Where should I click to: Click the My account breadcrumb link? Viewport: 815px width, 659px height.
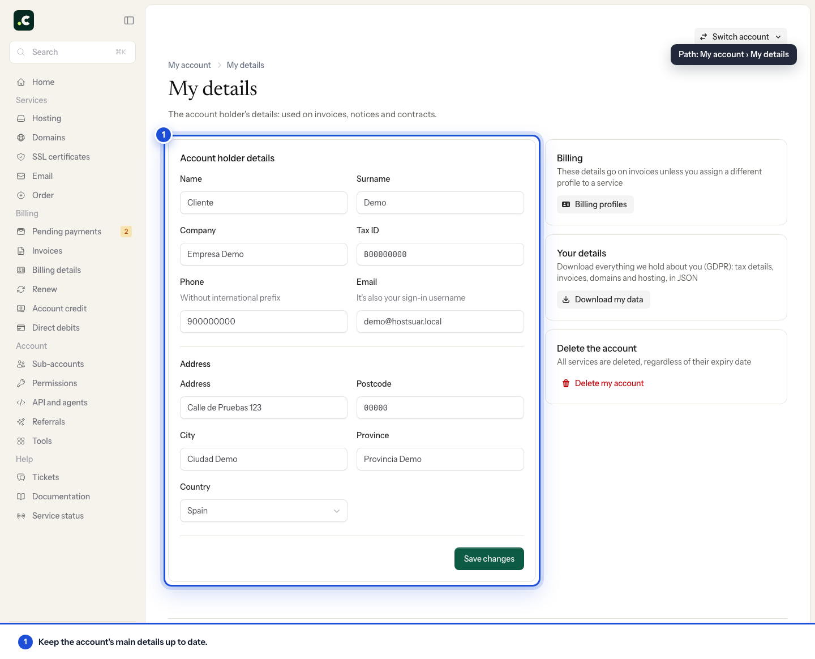coord(189,65)
